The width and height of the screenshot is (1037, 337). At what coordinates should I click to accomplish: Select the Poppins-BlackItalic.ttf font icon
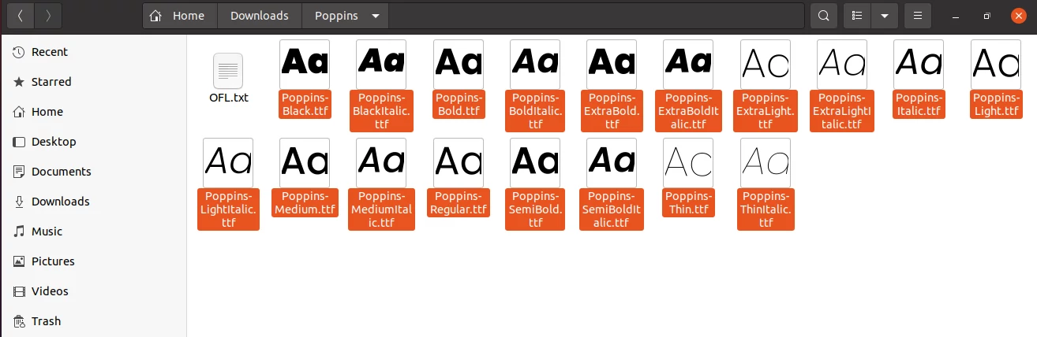click(381, 65)
